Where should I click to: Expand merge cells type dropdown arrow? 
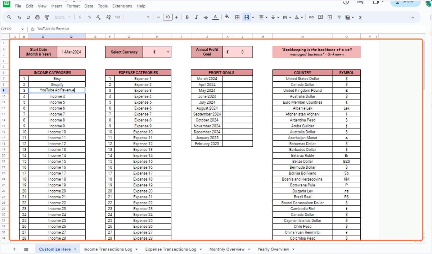coord(253,17)
